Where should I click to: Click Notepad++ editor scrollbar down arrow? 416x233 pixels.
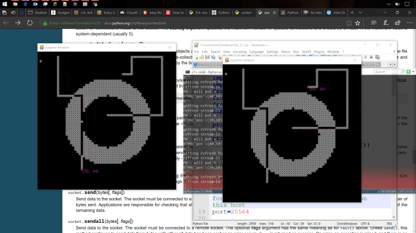pyautogui.click(x=393, y=217)
